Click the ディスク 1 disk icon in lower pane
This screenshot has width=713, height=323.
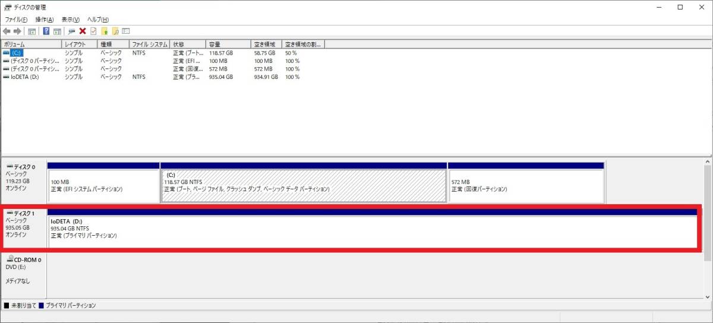[x=10, y=213]
